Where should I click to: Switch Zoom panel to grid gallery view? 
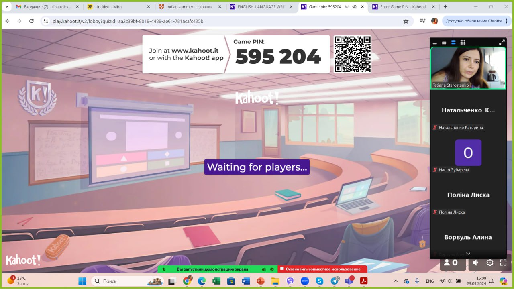click(463, 43)
